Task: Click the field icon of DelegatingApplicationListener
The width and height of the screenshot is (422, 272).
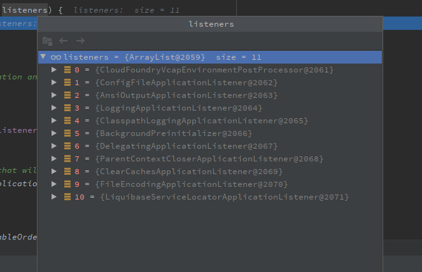Action: point(67,146)
